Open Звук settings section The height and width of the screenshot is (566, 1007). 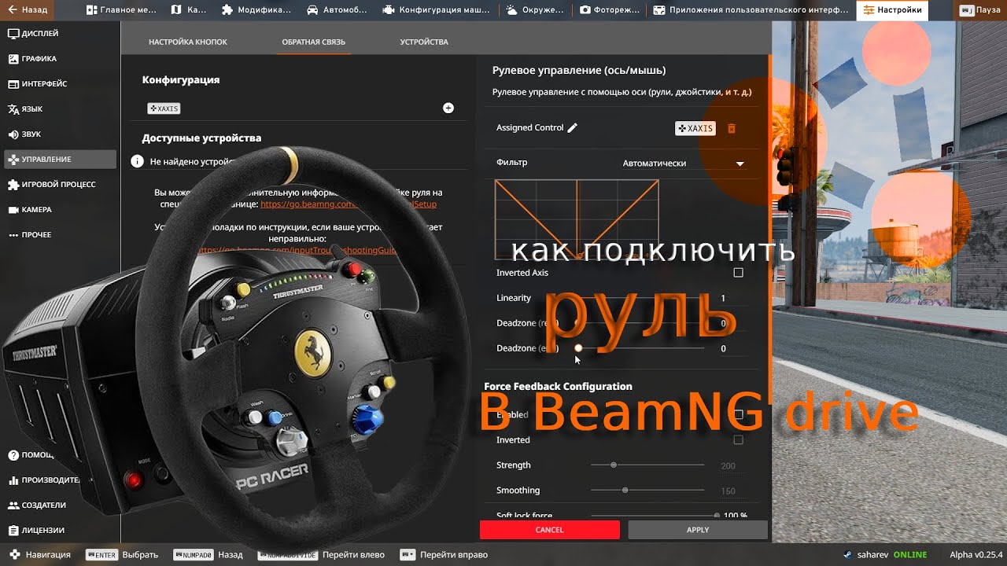point(60,134)
